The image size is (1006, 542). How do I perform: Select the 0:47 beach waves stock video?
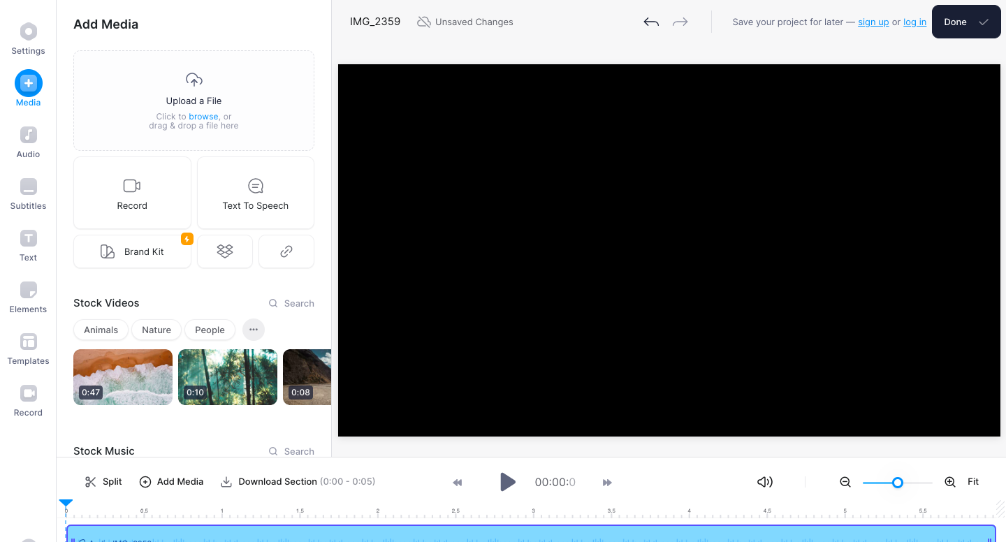tap(123, 377)
